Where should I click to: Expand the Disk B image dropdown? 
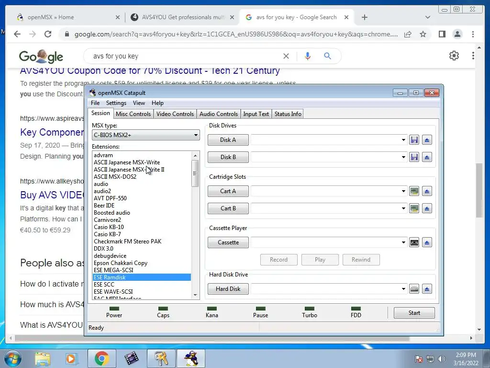pyautogui.click(x=403, y=157)
